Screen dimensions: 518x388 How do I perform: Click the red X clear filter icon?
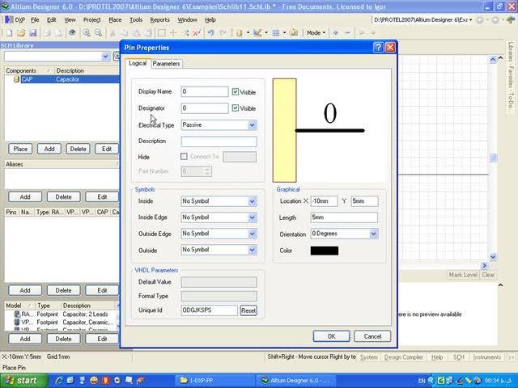(x=197, y=32)
